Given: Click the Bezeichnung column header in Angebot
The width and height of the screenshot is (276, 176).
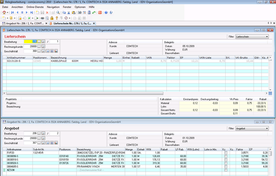Looking at the screenshot, I should tap(101, 149).
